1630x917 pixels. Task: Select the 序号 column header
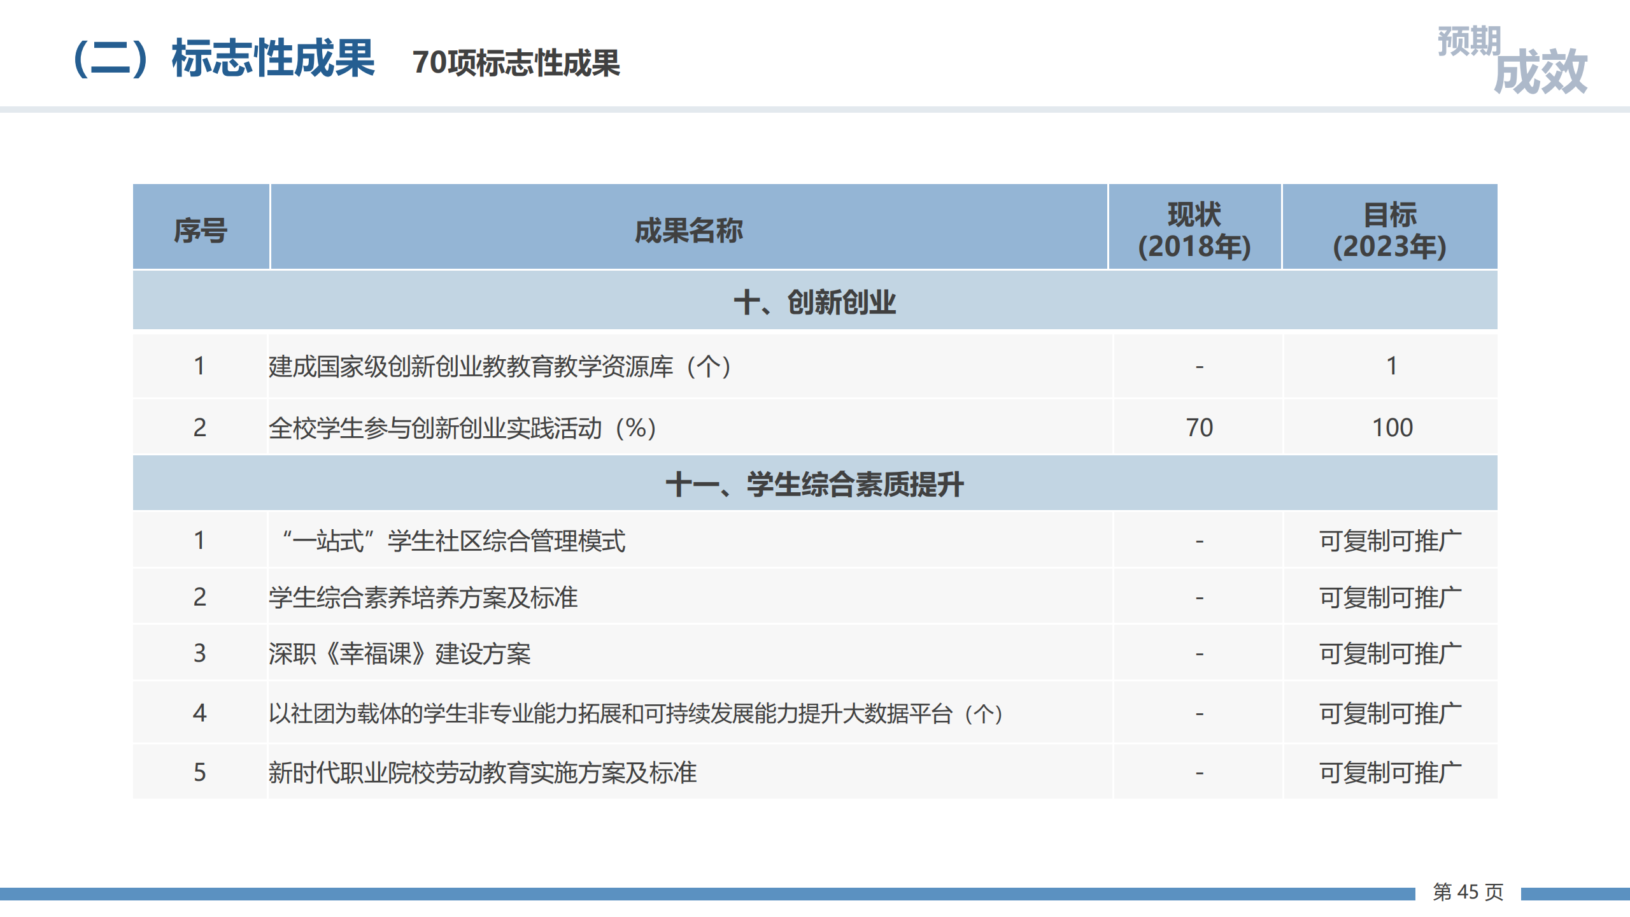coord(201,230)
